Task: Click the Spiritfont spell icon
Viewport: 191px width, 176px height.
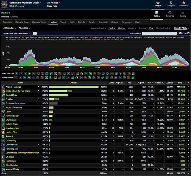Action: (x=3, y=99)
